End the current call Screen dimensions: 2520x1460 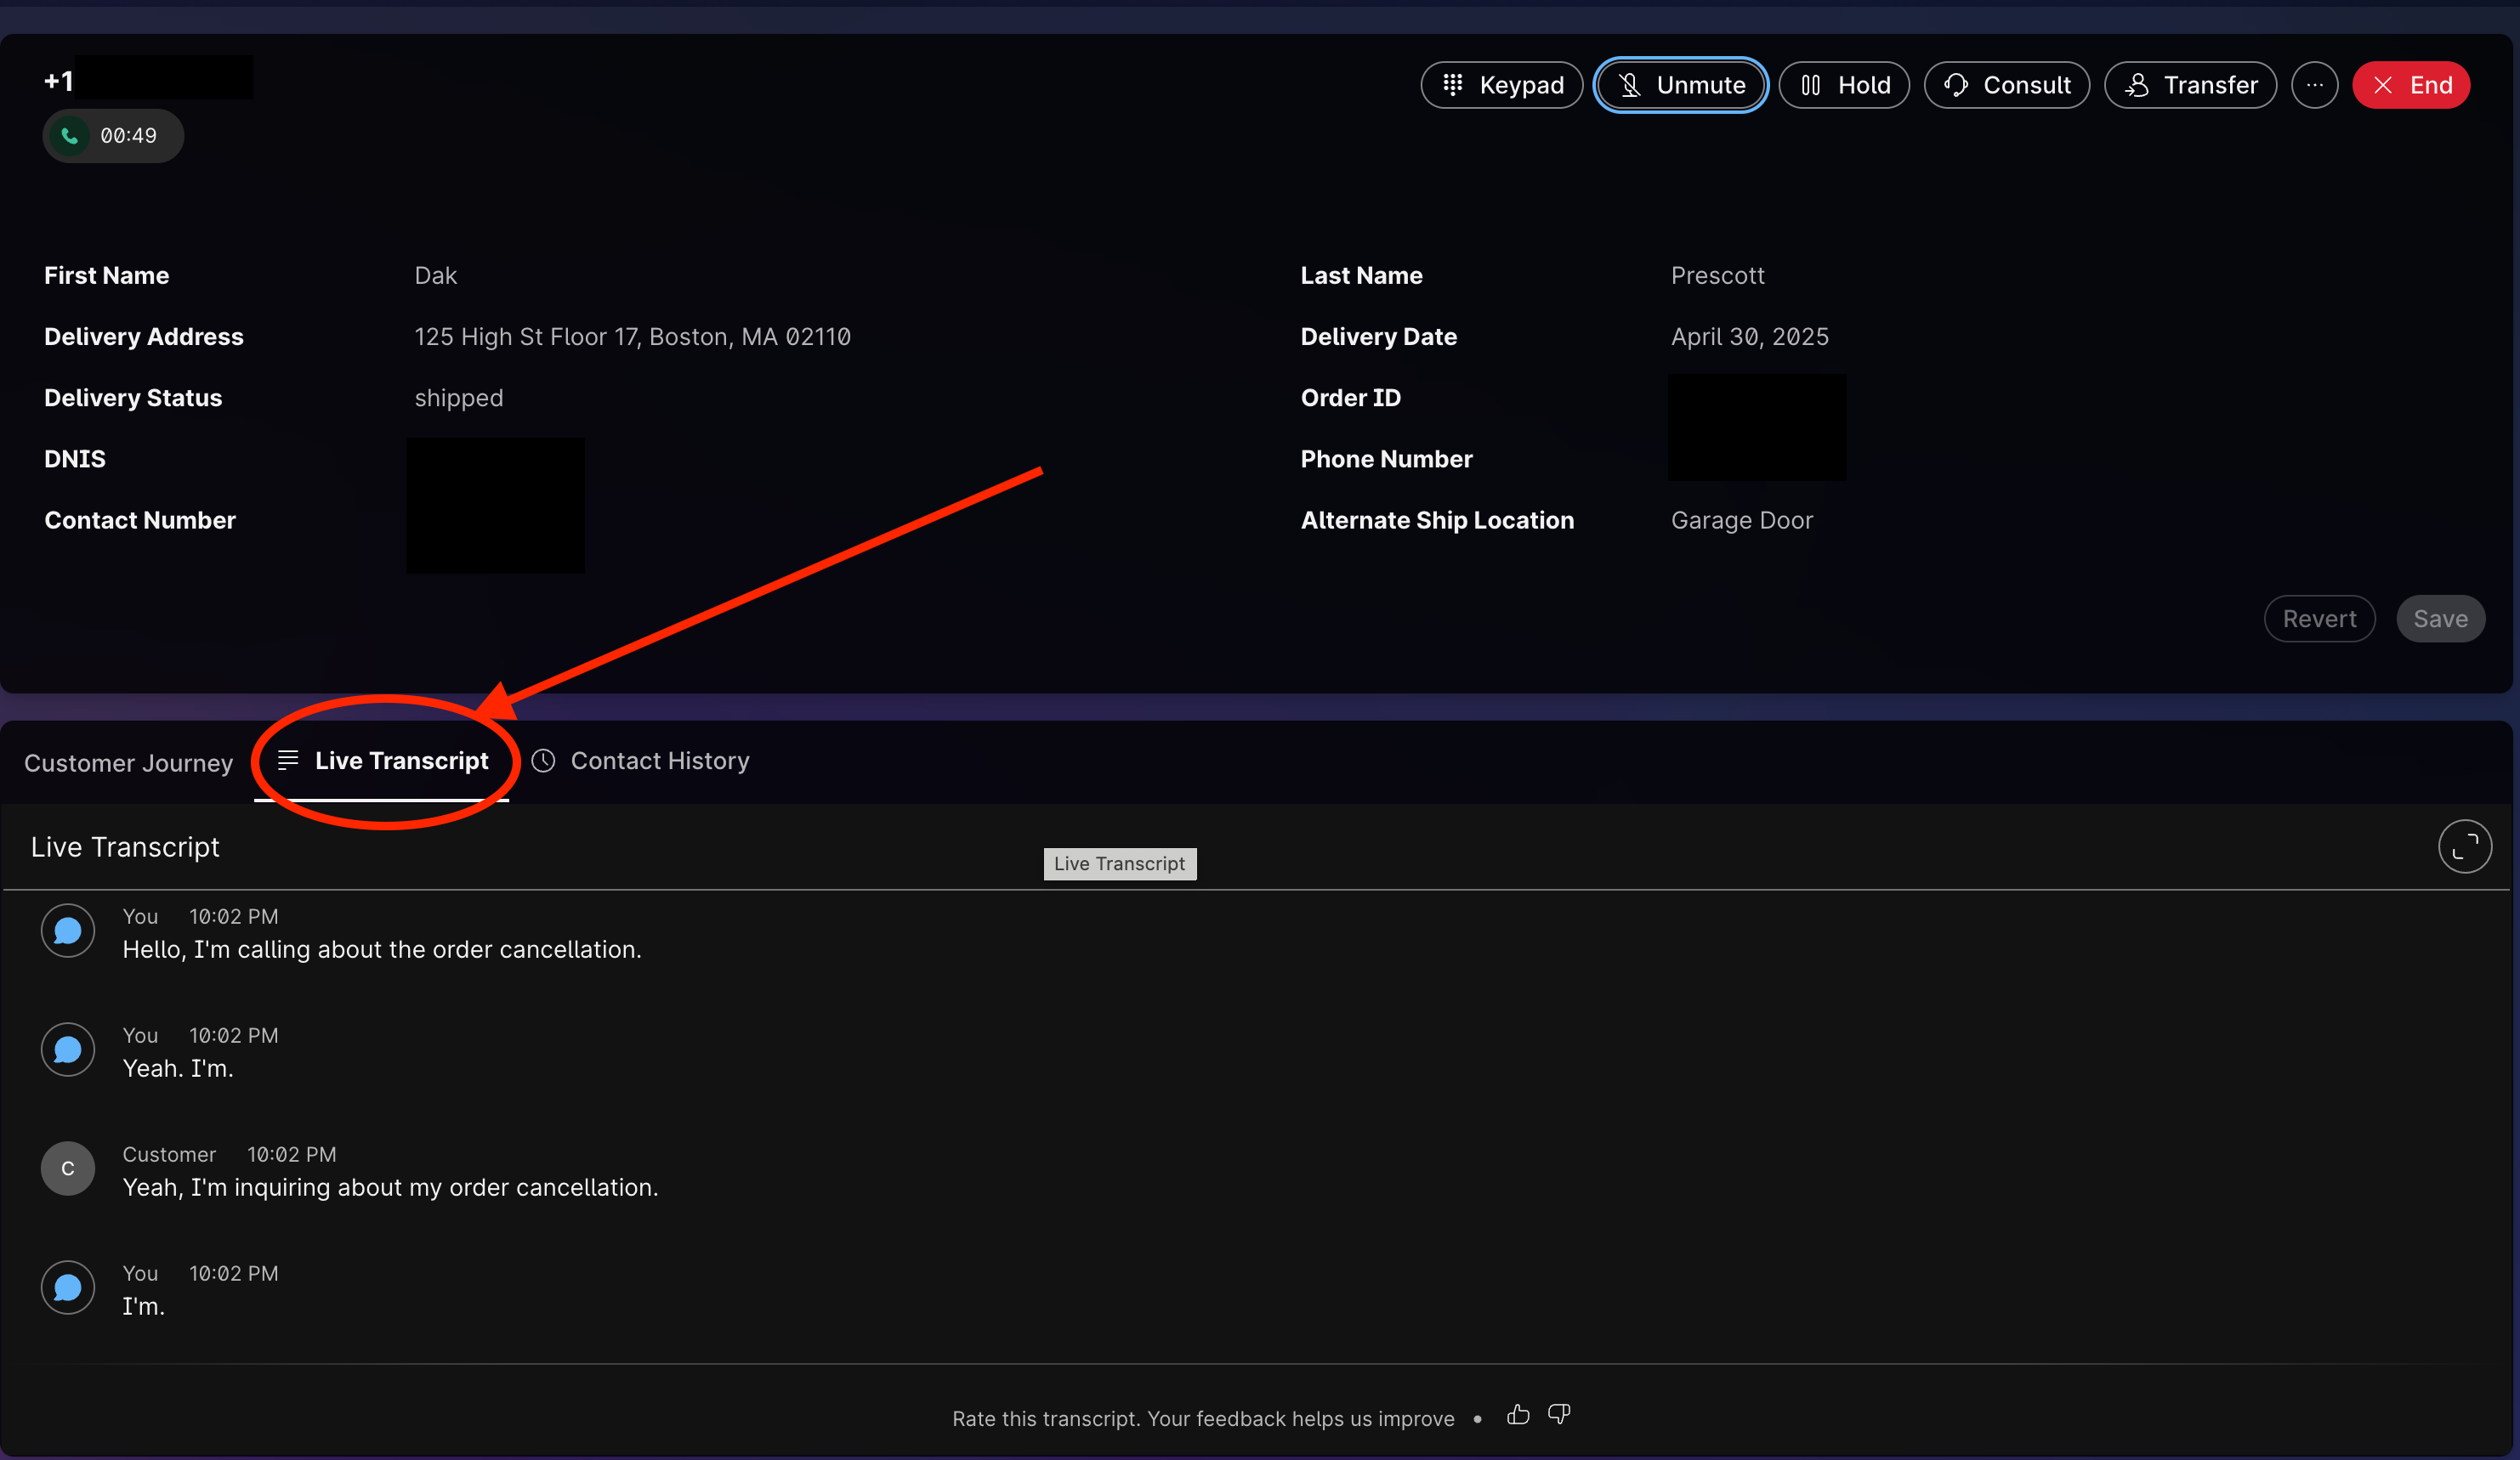(x=2411, y=85)
